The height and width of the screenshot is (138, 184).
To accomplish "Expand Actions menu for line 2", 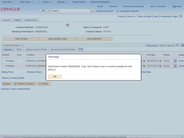I will point(9,66).
